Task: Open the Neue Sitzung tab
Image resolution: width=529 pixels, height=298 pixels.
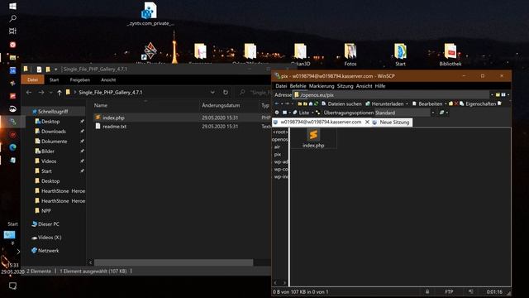Action: point(391,122)
